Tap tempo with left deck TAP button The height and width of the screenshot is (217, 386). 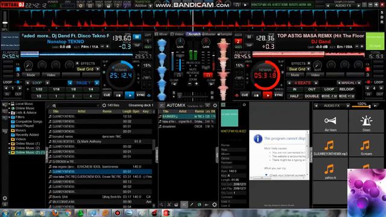pyautogui.click(x=137, y=45)
